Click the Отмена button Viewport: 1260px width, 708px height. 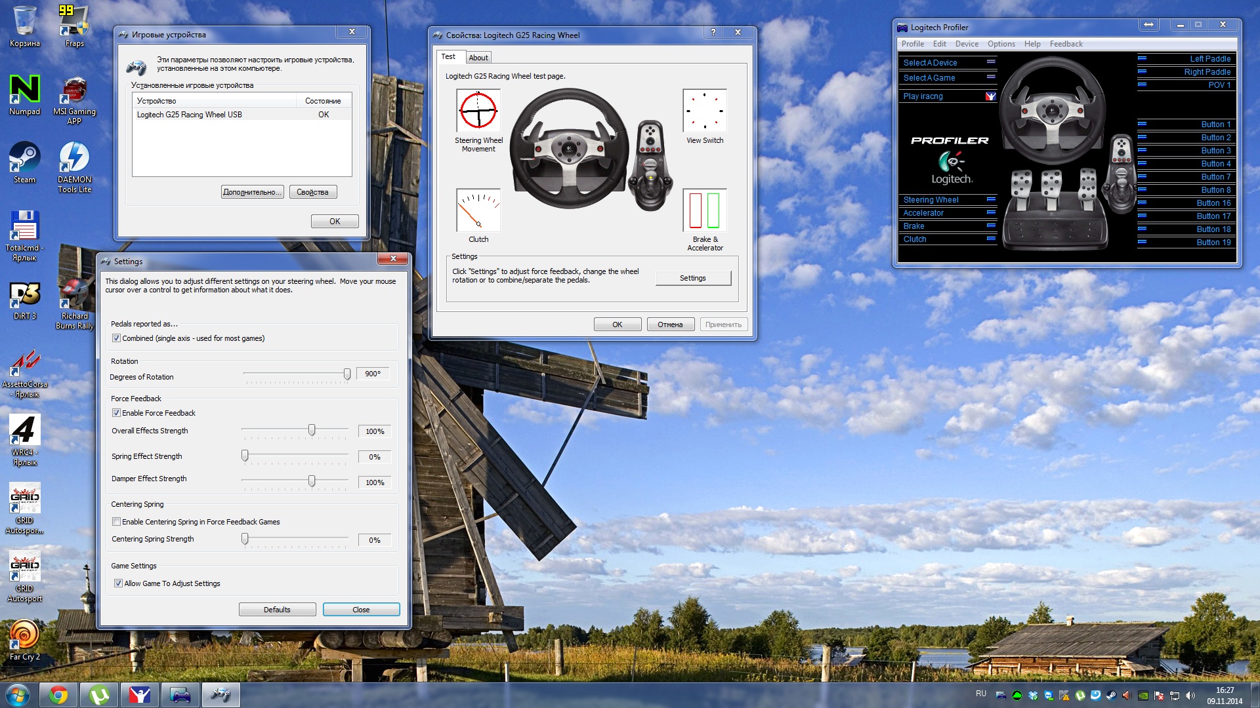point(671,324)
